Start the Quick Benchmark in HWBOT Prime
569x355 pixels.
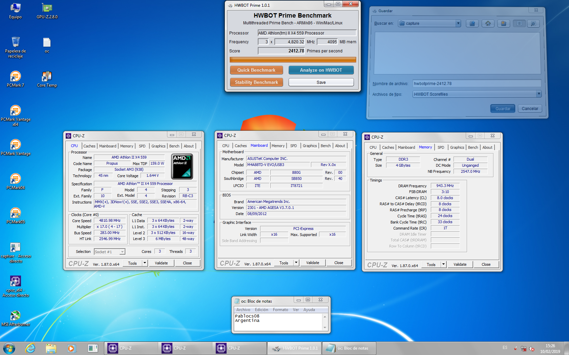(256, 70)
